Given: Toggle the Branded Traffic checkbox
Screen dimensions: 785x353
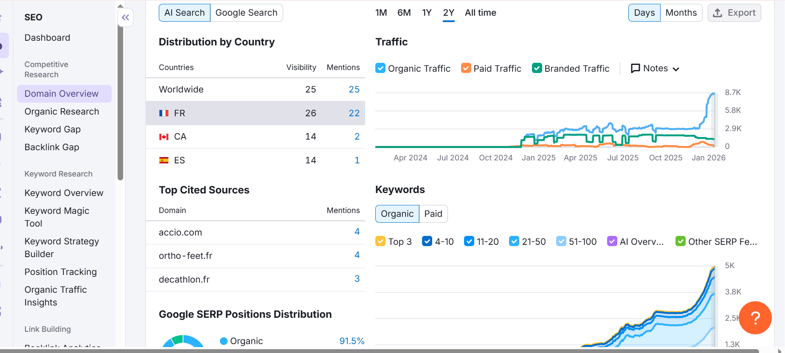Looking at the screenshot, I should point(537,68).
